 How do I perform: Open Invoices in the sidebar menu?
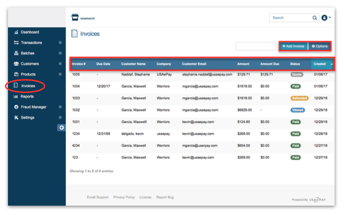point(28,86)
